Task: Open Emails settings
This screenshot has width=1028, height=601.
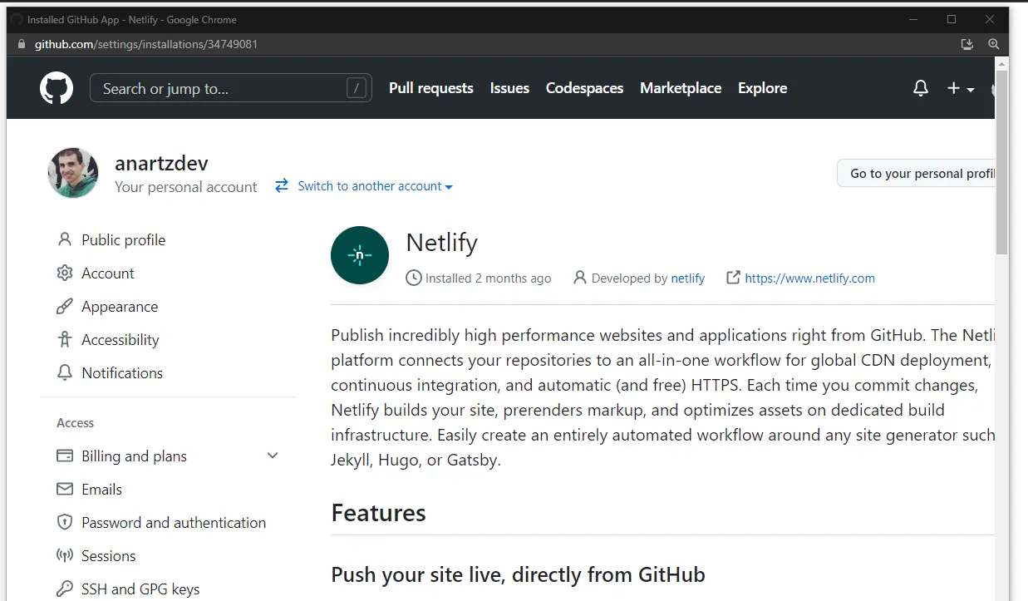Action: click(x=101, y=490)
